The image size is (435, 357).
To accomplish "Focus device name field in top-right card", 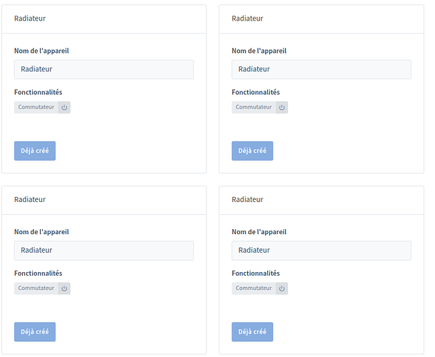I will coord(321,69).
